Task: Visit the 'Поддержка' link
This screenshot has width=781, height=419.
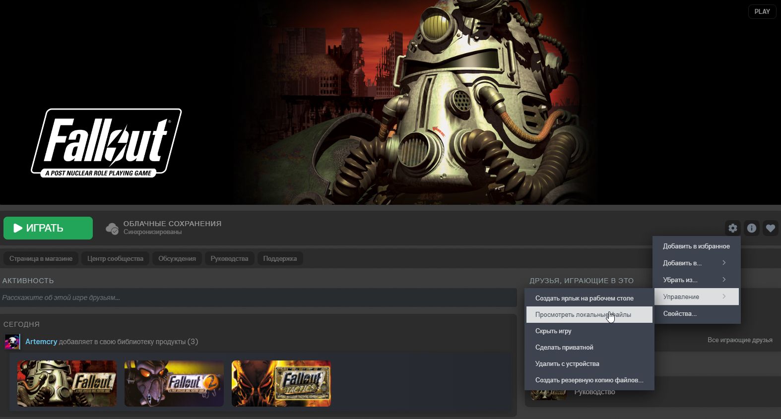Action: (280, 258)
